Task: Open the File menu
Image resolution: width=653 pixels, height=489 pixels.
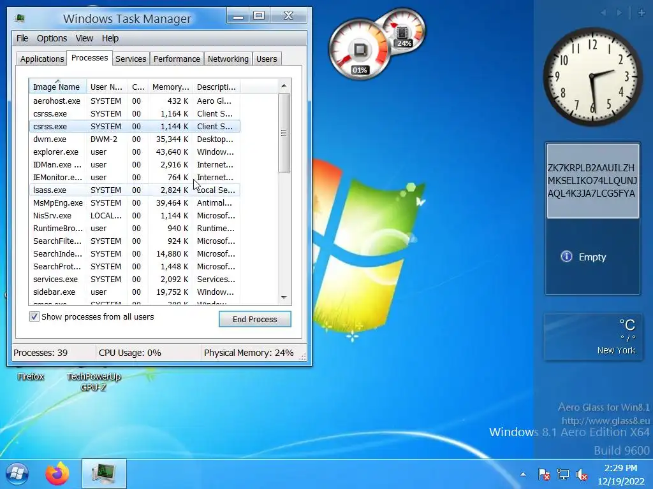Action: [x=22, y=38]
